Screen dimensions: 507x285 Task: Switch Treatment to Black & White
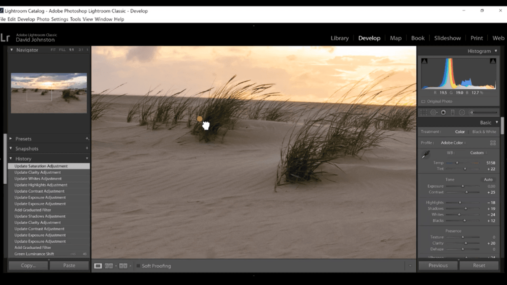point(484,132)
